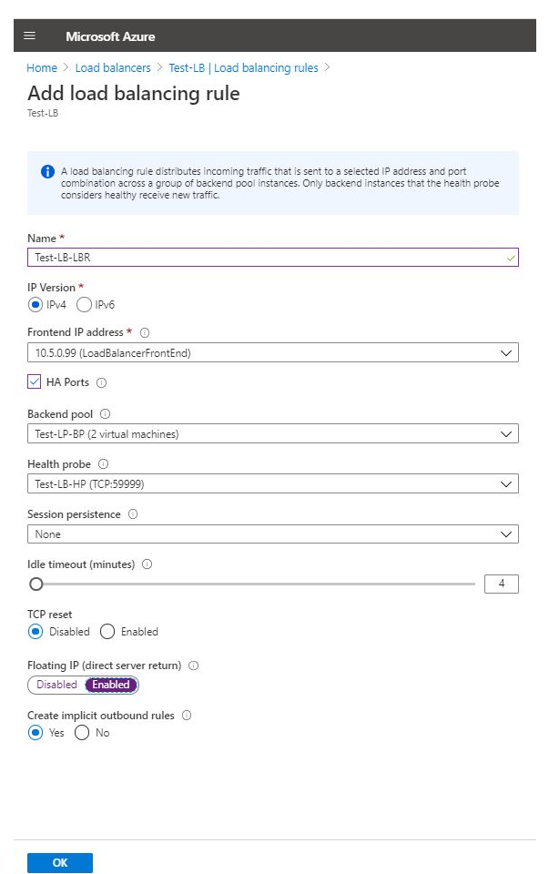The width and height of the screenshot is (549, 874).
Task: Click the Idle timeout info icon
Action: [x=147, y=564]
